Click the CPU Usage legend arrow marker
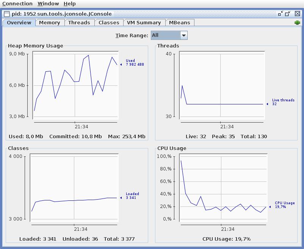The image size is (304, 249). tap(270, 207)
